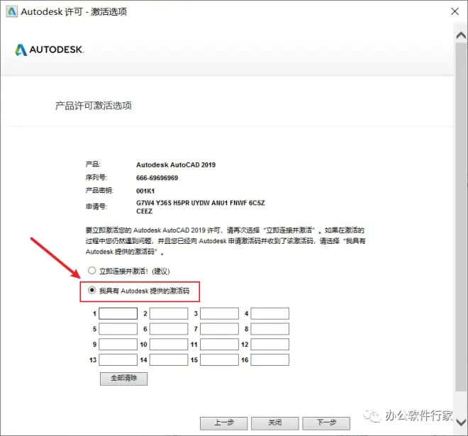Click activation code field 11
The image size is (468, 436).
[219, 345]
